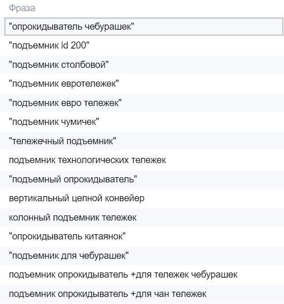The width and height of the screenshot is (284, 304).
Task: Select the phrase ending "+для чан тележек"
Action: [x=107, y=294]
